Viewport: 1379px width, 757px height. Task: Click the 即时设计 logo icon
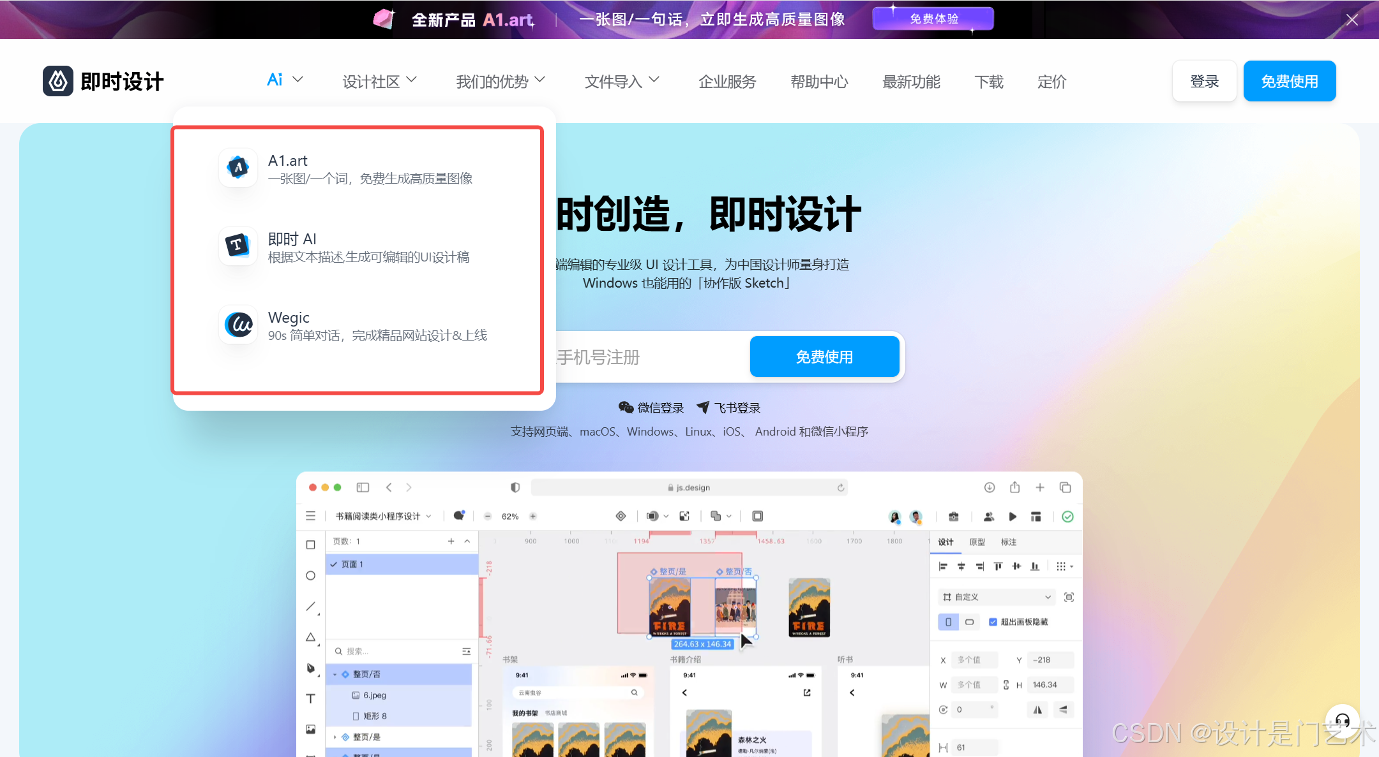58,81
